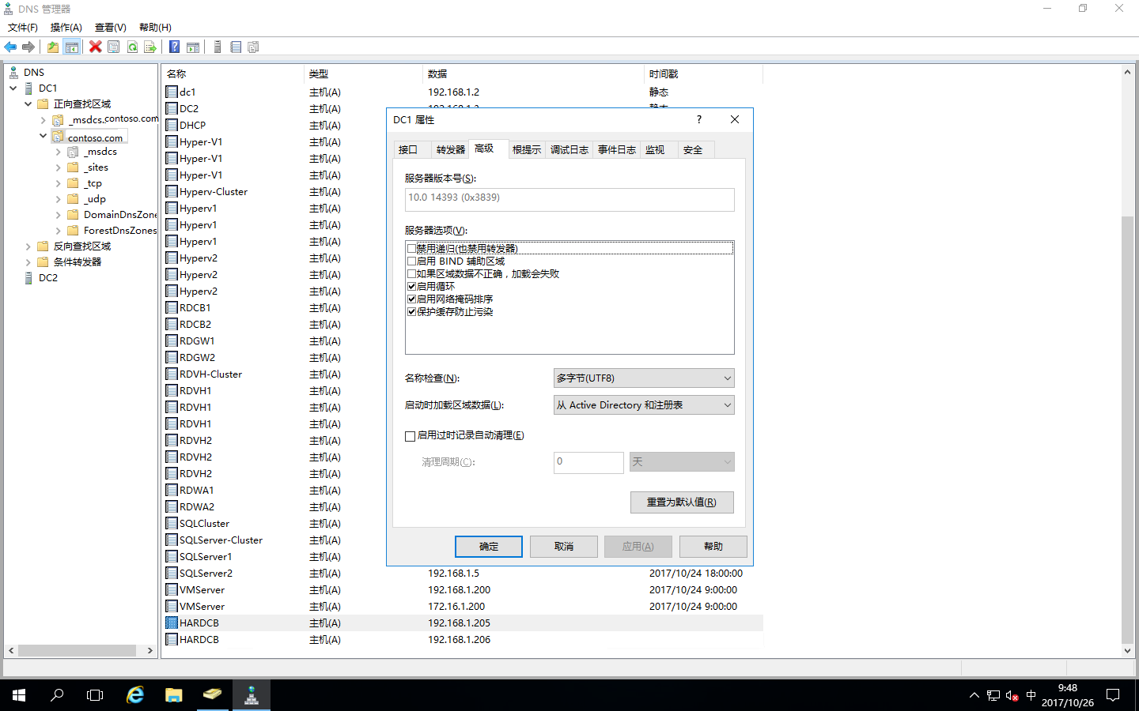Click the taskbar search magnifier icon
Viewport: 1139px width, 711px height.
click(x=57, y=695)
